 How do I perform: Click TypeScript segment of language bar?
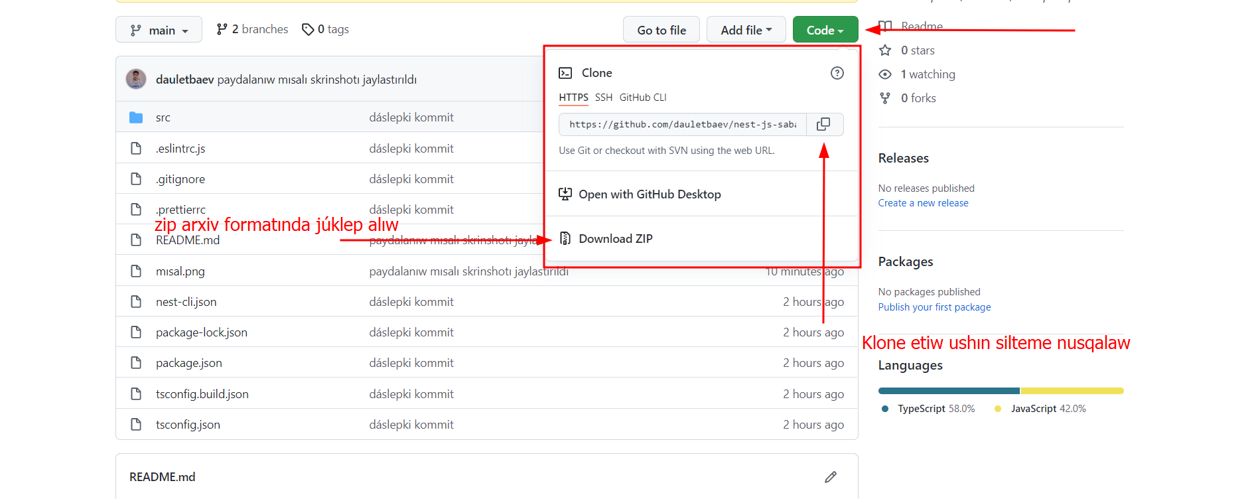(x=949, y=391)
